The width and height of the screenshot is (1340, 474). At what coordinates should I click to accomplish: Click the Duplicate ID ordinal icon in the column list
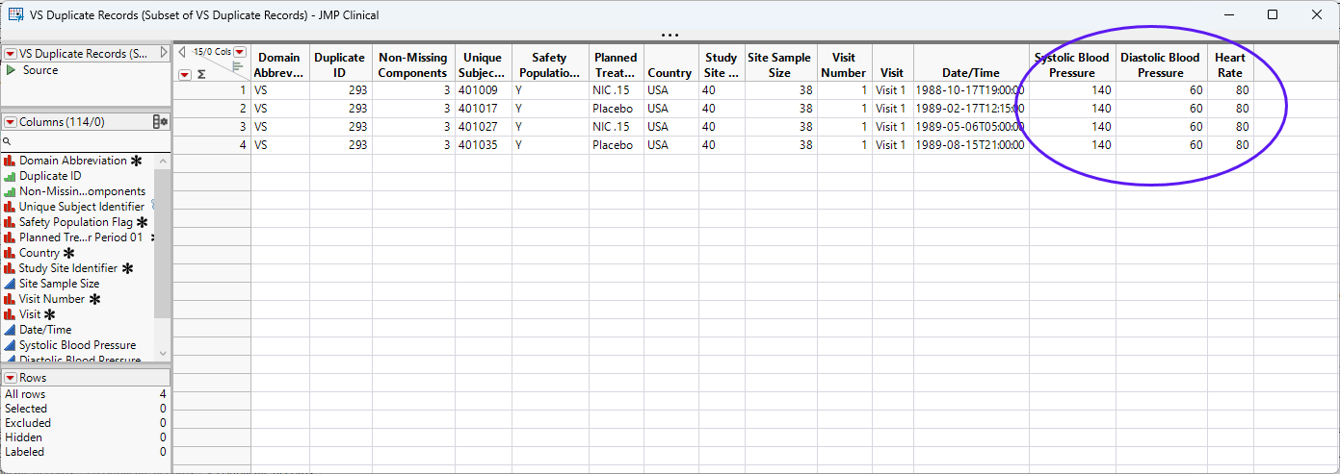tap(11, 176)
